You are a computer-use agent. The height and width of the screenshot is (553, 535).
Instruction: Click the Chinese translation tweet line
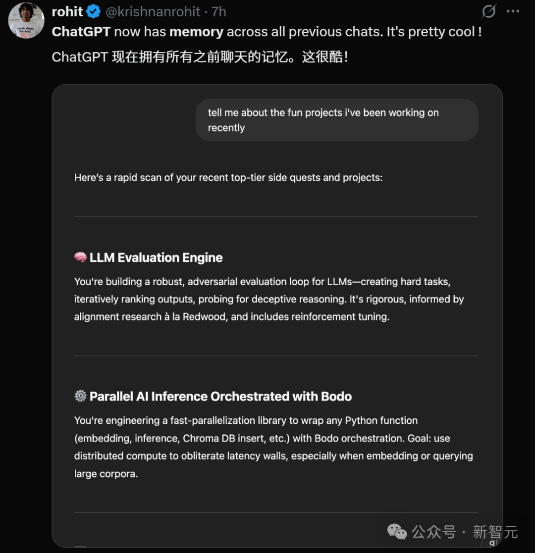200,57
